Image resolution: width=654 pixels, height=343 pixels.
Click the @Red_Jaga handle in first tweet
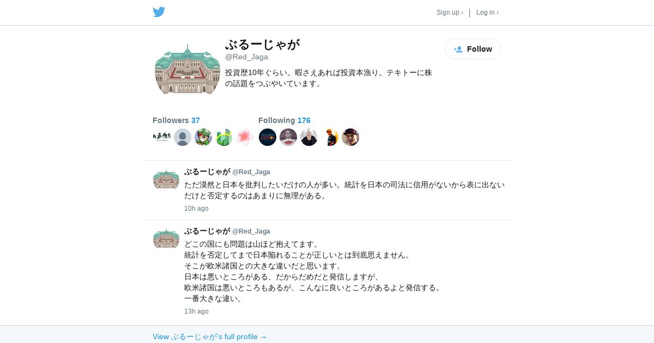(251, 172)
